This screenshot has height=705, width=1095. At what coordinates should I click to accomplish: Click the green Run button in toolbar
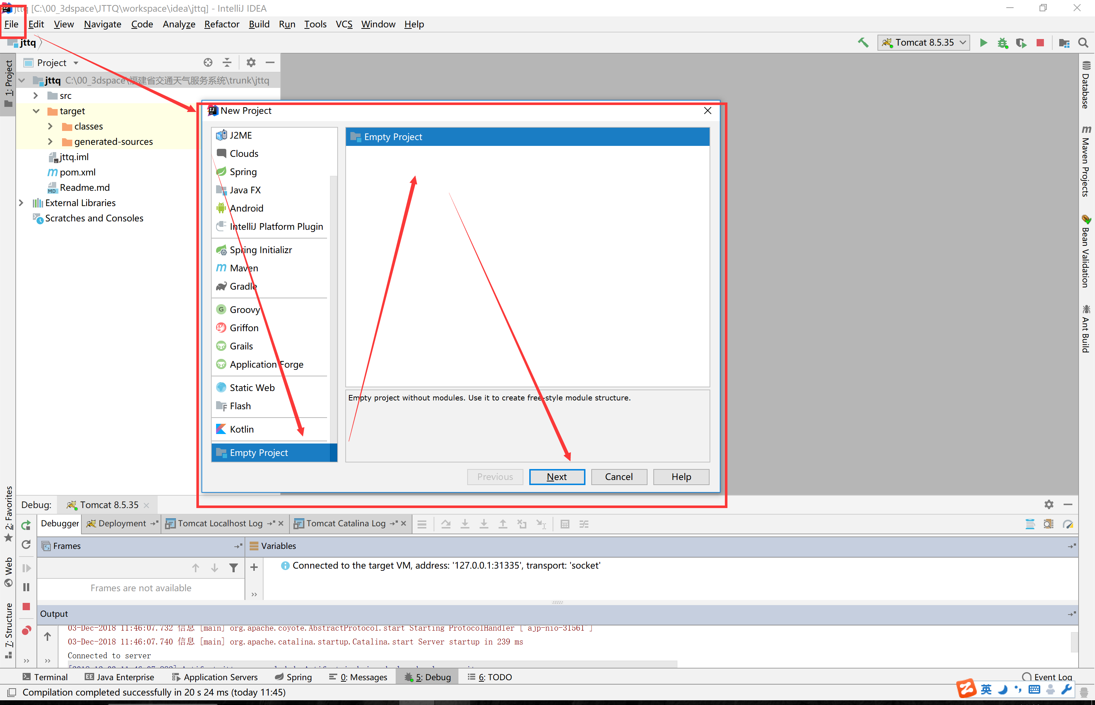pos(983,43)
